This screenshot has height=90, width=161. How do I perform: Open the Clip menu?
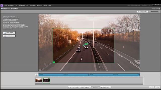click(x=16, y=5)
